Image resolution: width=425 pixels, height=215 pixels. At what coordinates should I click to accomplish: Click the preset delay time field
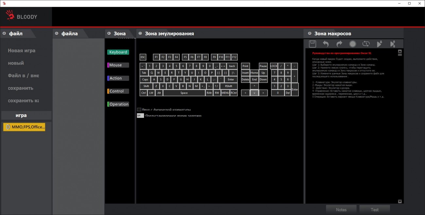(140, 116)
